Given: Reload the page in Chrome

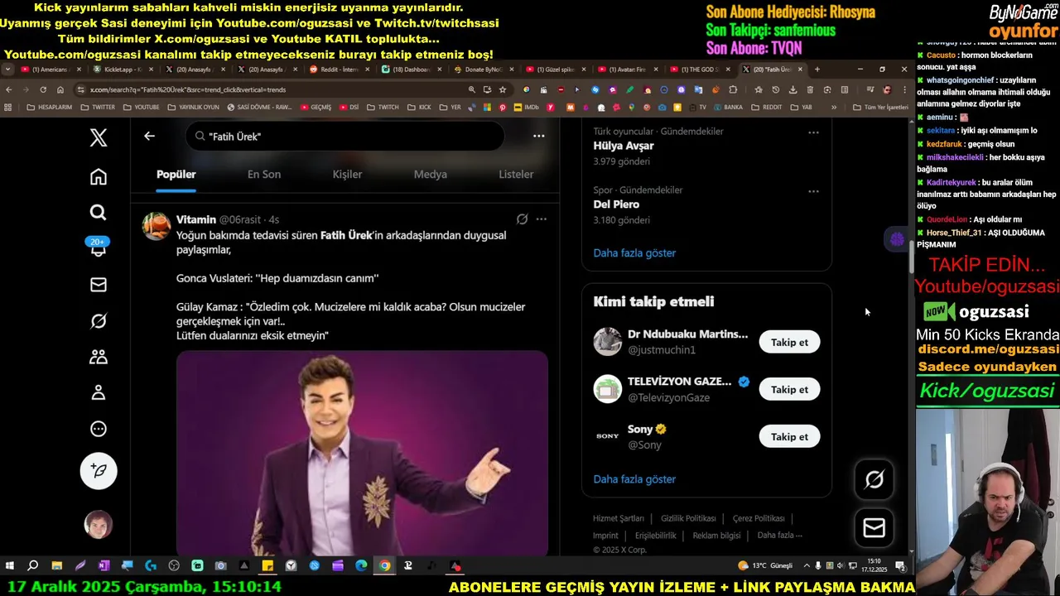Looking at the screenshot, I should click(x=43, y=89).
